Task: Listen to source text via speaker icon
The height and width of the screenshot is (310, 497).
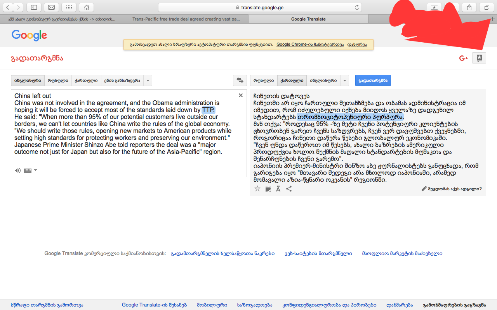Action: 18,170
